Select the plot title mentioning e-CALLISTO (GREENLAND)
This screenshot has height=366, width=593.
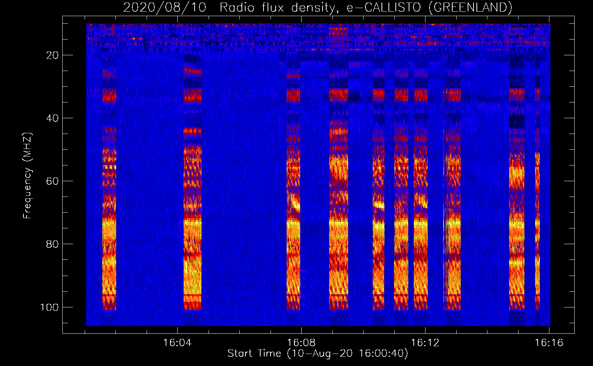(x=317, y=7)
